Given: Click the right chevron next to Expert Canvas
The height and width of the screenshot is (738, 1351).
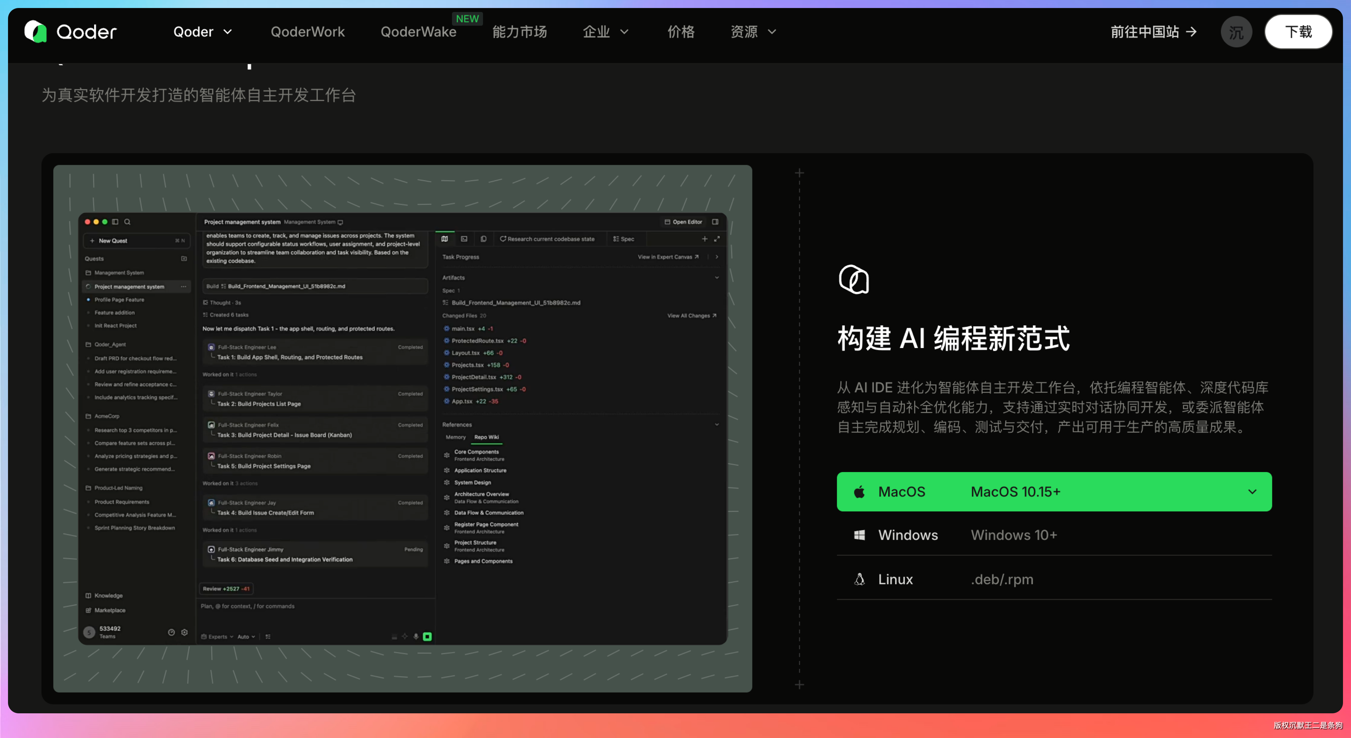Looking at the screenshot, I should point(717,257).
